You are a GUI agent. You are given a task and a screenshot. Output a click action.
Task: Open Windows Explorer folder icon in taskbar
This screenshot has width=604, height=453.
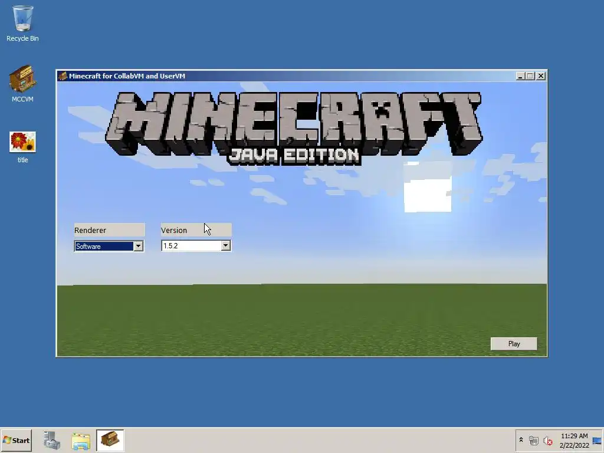80,440
